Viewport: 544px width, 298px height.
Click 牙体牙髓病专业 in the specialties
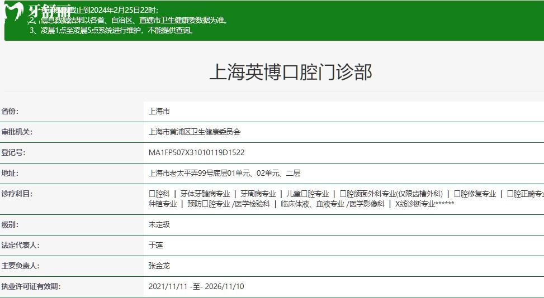205,194
